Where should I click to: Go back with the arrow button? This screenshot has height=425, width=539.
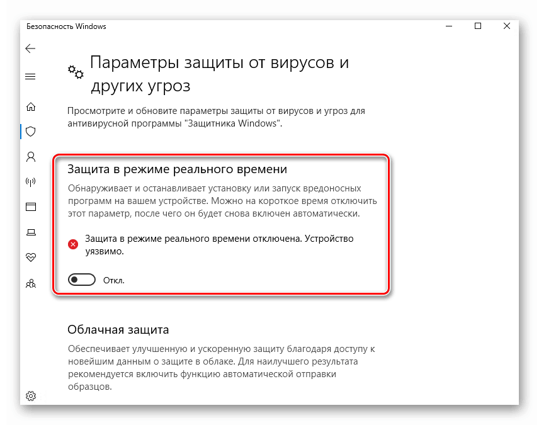(31, 48)
